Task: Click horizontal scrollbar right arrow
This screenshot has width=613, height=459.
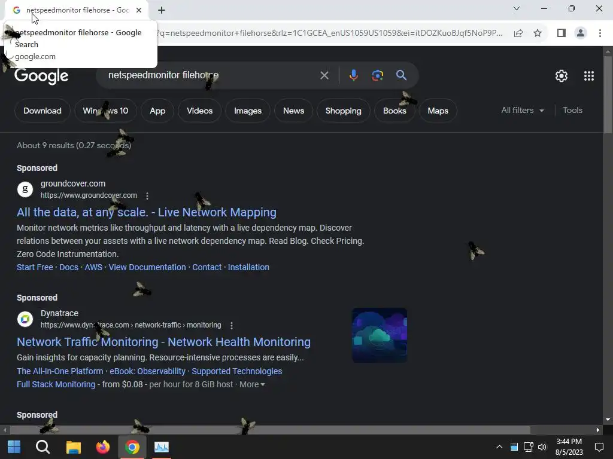Action: (598, 430)
